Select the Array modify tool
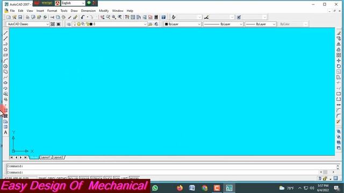 [x=339, y=55]
